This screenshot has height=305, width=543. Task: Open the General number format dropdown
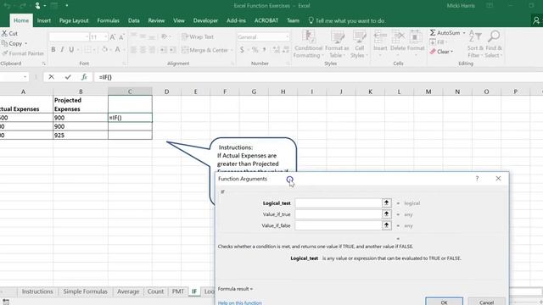pos(287,36)
